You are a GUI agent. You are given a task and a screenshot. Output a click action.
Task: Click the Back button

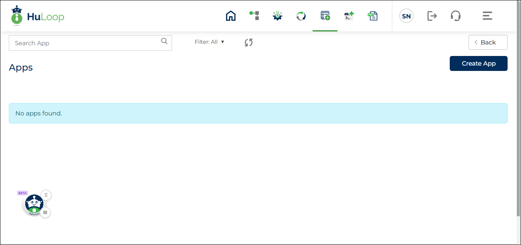pyautogui.click(x=488, y=43)
